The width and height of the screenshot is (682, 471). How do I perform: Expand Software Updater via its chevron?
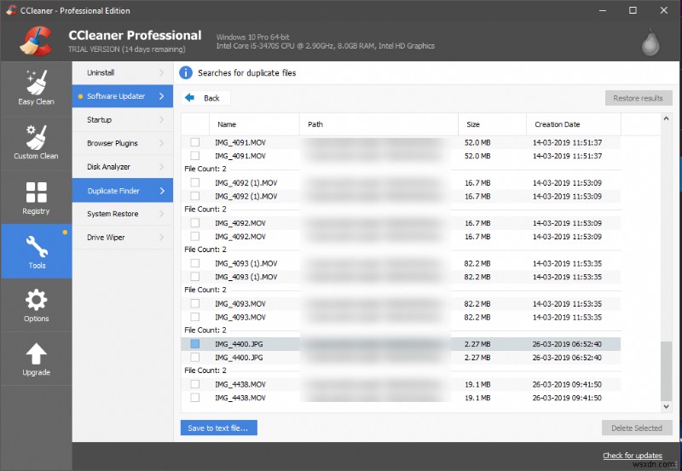coord(162,96)
